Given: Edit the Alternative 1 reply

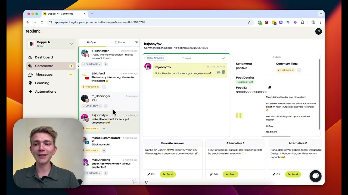Looking at the screenshot, I should 214,174.
